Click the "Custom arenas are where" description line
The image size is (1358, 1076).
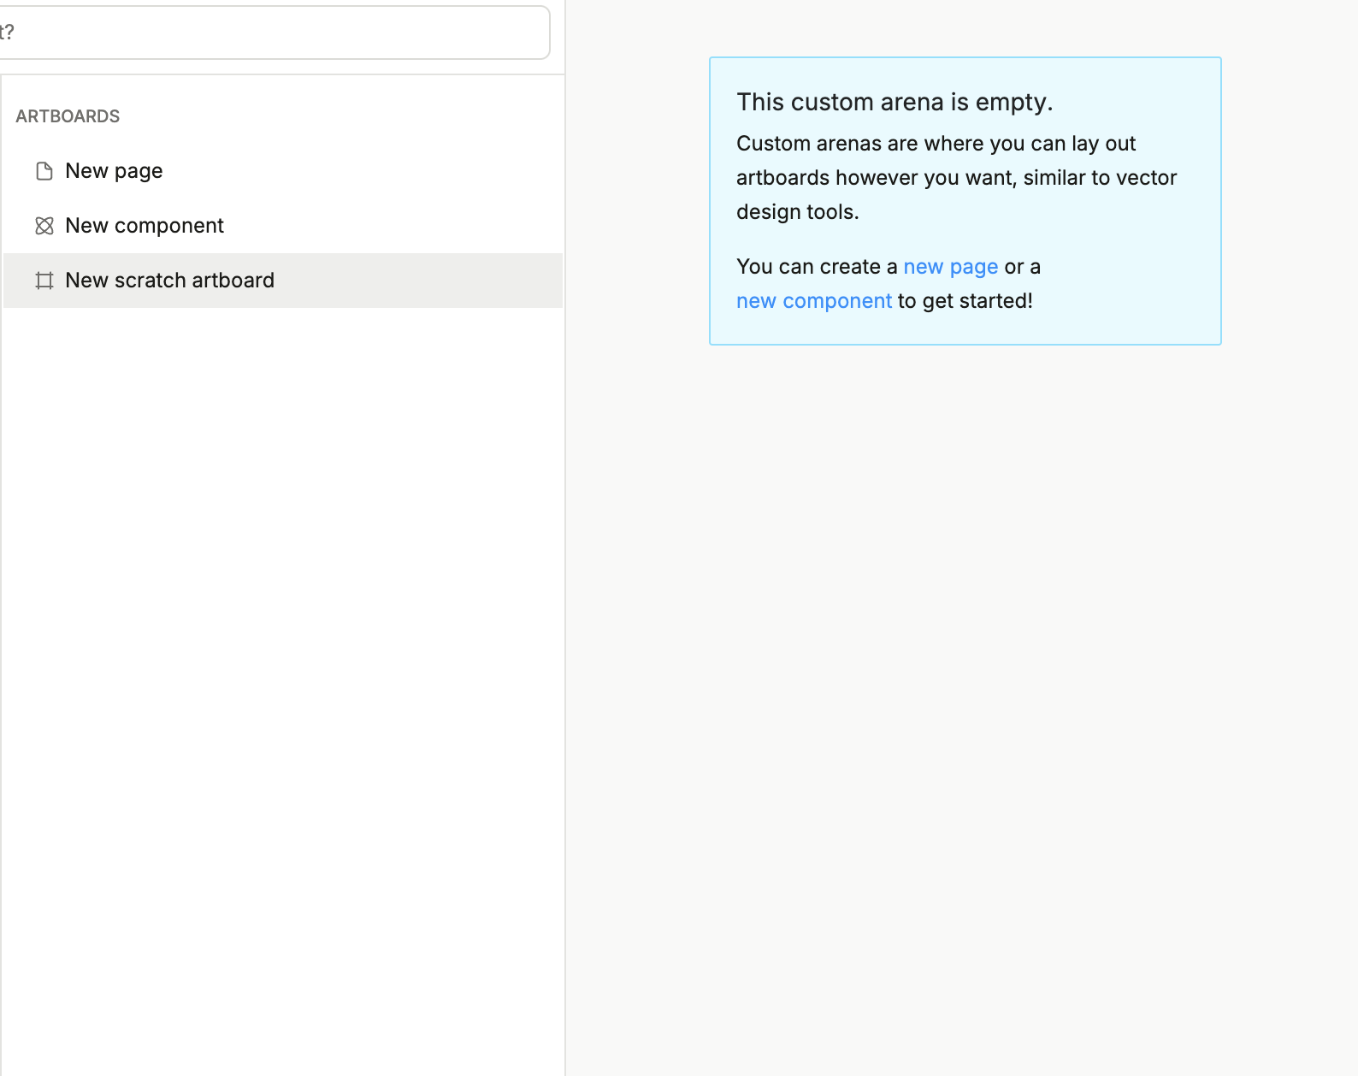[936, 144]
